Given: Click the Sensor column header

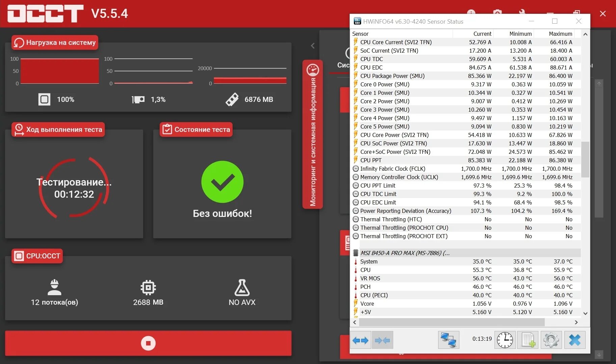Looking at the screenshot, I should [x=402, y=34].
